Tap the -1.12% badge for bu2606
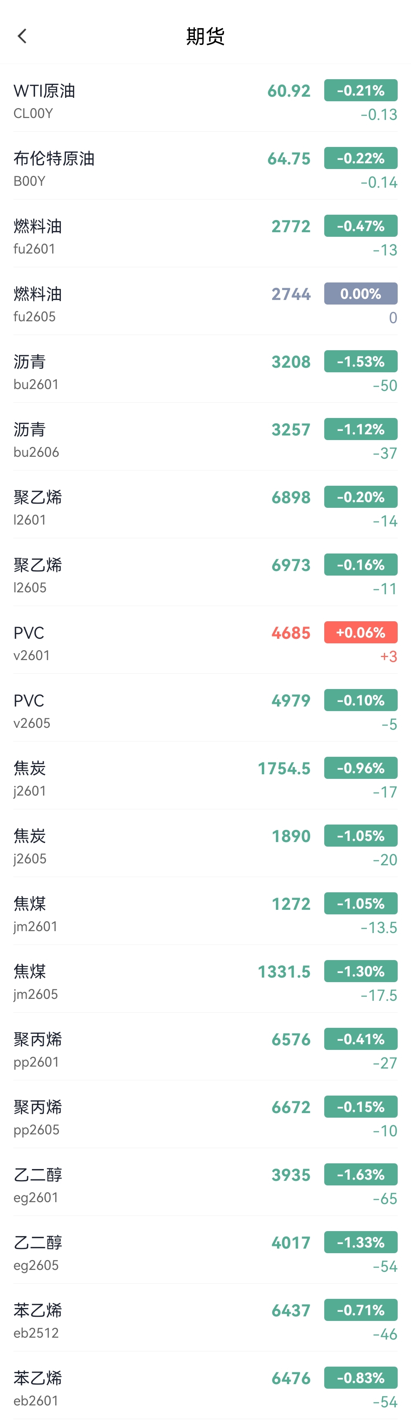This screenshot has height=1426, width=411. 360,429
